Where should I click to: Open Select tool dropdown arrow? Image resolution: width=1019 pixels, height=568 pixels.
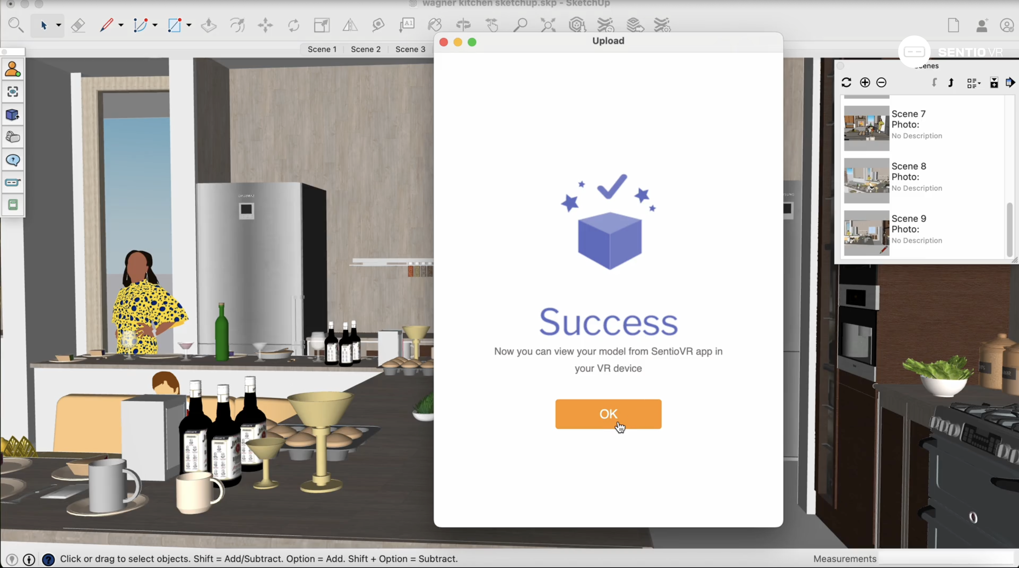coord(58,25)
